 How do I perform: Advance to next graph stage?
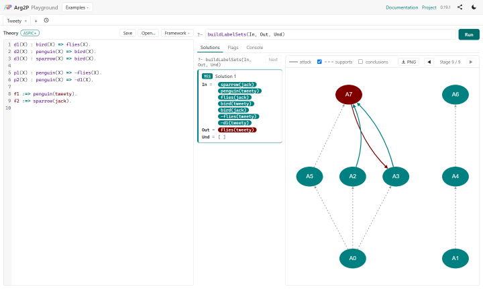[x=471, y=62]
